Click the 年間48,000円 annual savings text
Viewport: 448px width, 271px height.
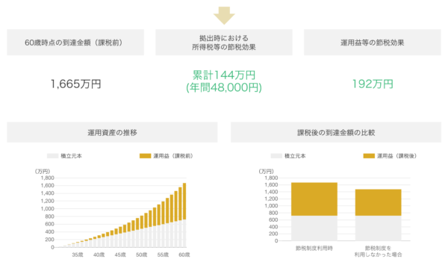point(224,87)
